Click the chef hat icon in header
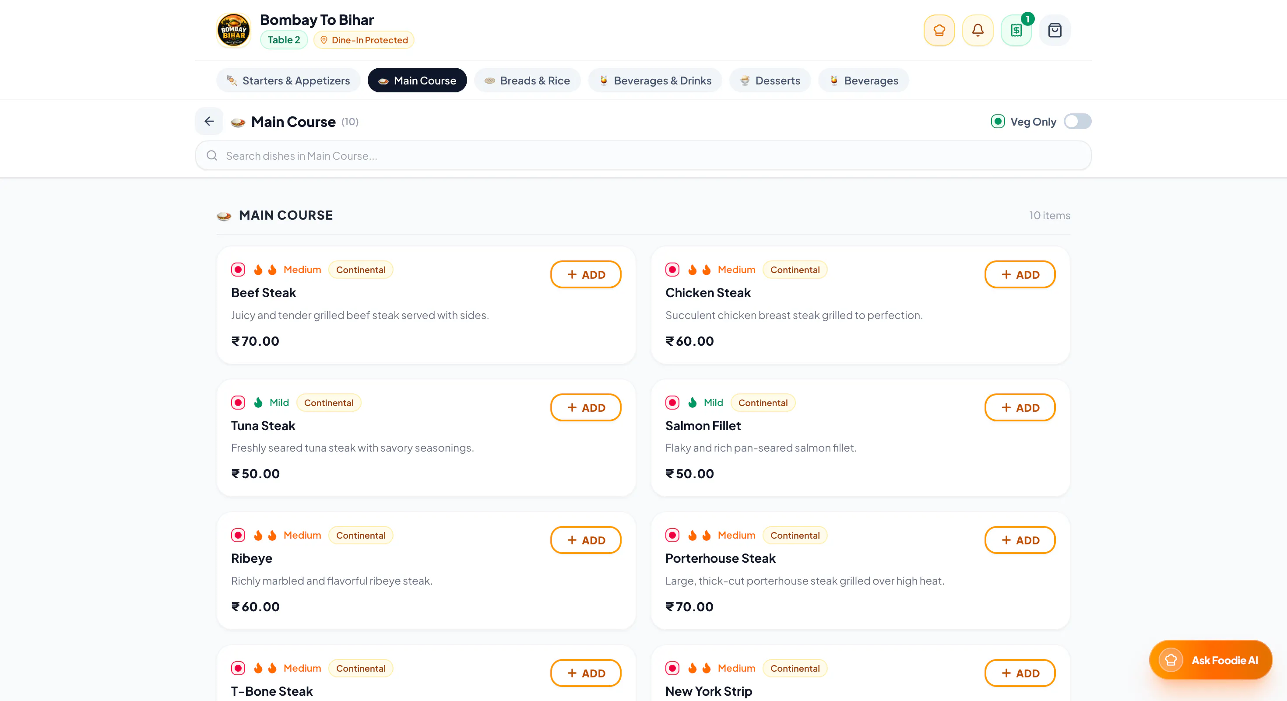This screenshot has width=1287, height=701. pyautogui.click(x=939, y=31)
